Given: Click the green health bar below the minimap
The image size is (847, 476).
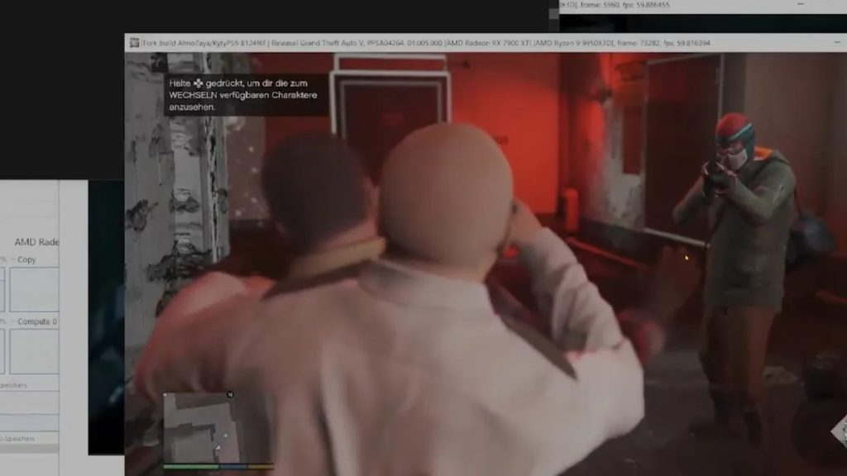Looking at the screenshot, I should [191, 466].
